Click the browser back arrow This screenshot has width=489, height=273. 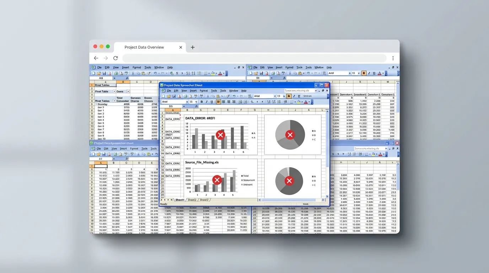[96, 58]
